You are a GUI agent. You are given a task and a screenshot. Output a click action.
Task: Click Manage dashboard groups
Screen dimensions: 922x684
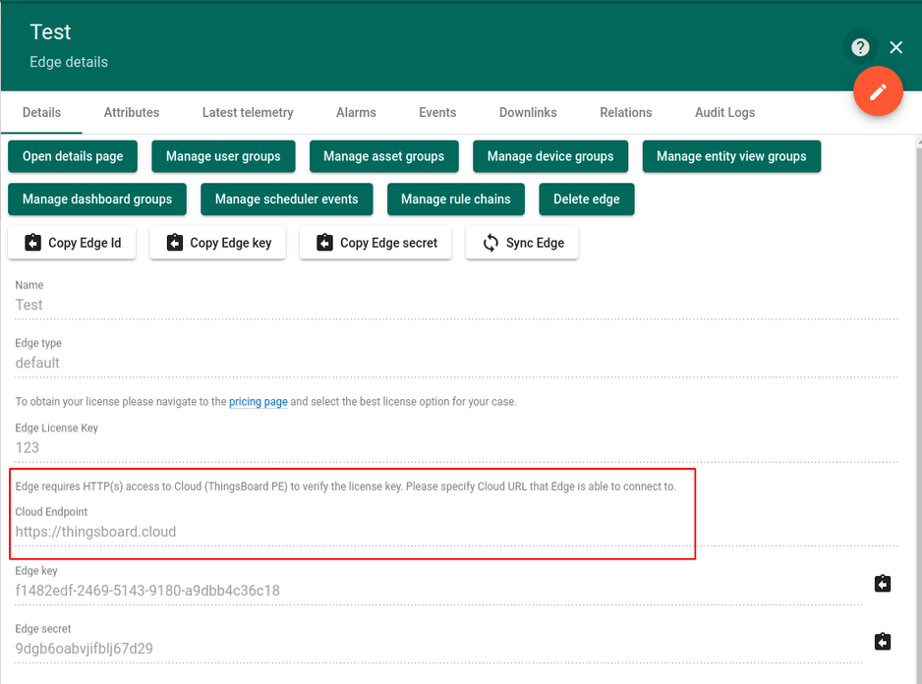point(96,199)
